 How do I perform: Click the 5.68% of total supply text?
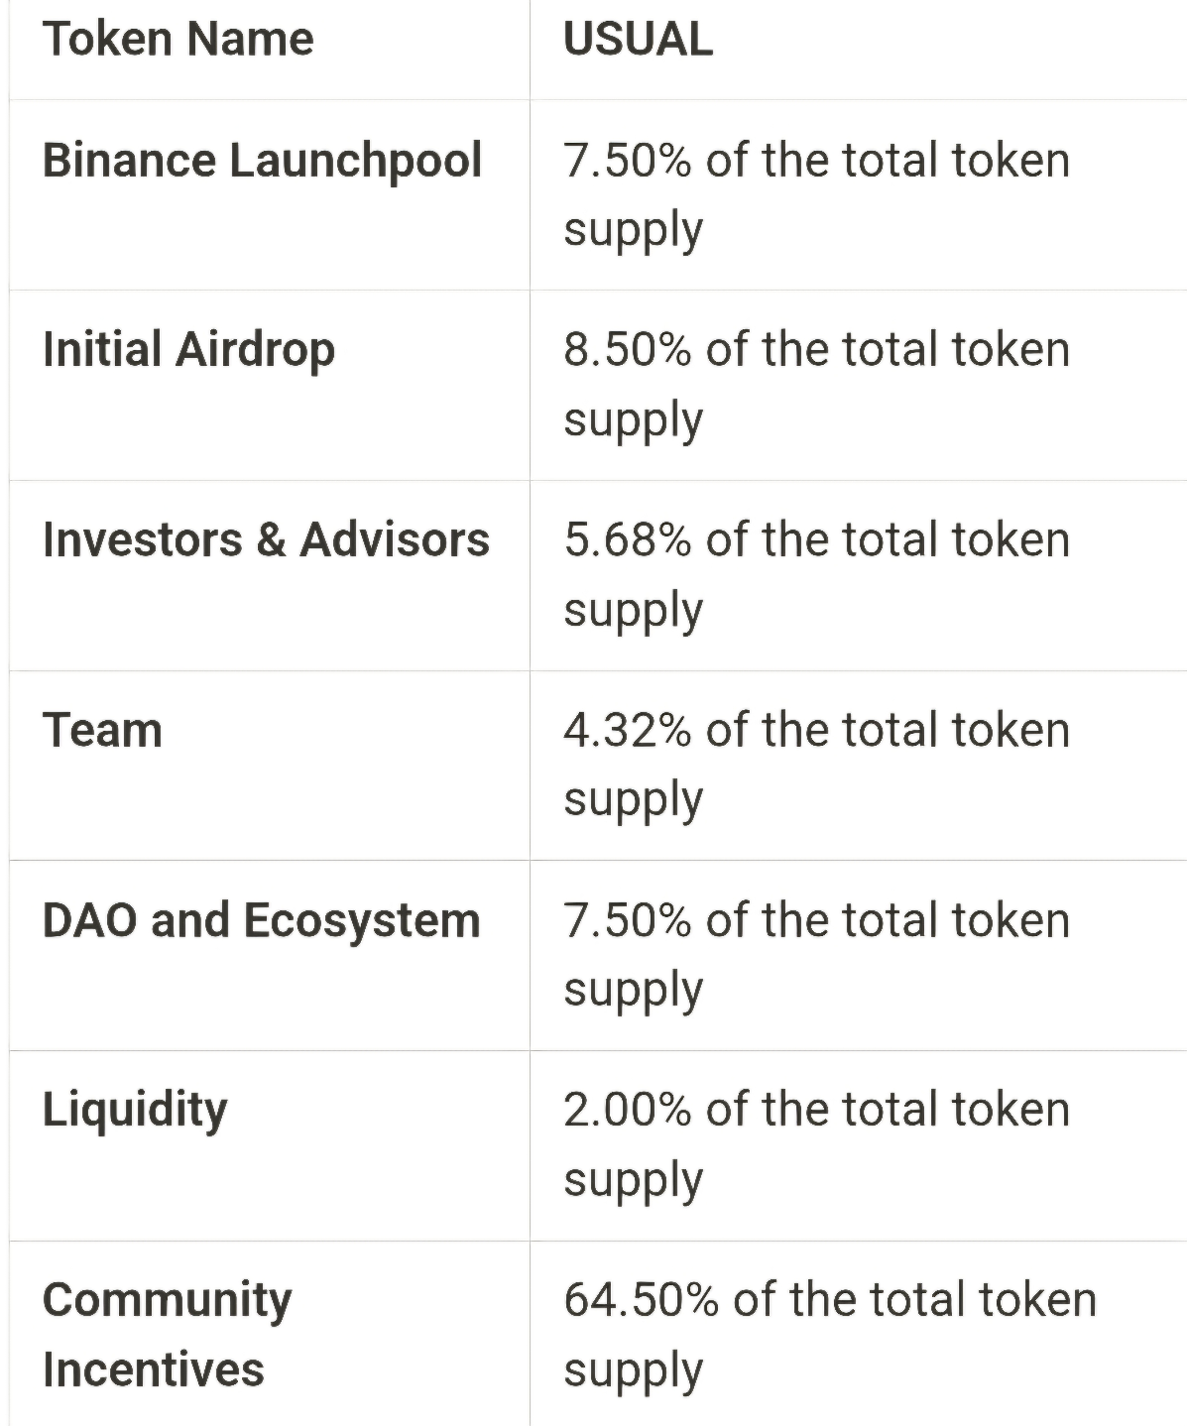(x=816, y=574)
